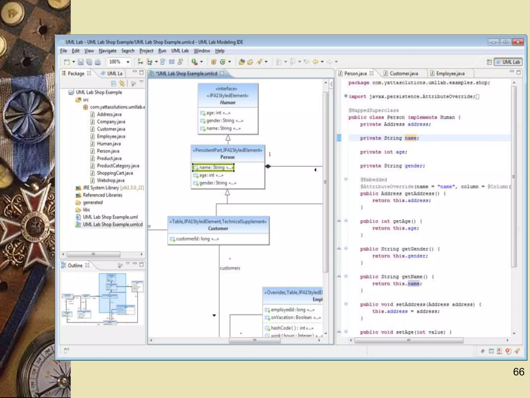Click the arrange-all layout toolbar icon
Image resolution: width=530 pixels, height=398 pixels.
click(172, 62)
